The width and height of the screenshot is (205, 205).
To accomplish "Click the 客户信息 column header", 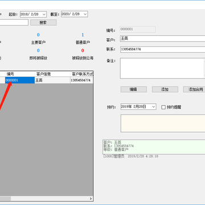I will click(x=52, y=74).
